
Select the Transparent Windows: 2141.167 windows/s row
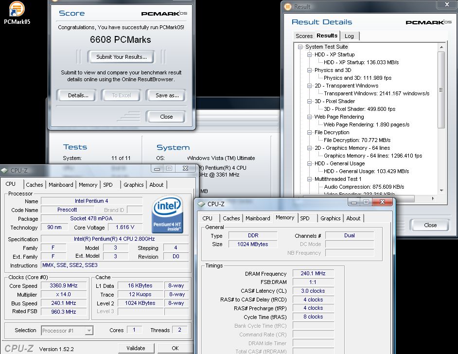point(376,93)
